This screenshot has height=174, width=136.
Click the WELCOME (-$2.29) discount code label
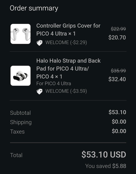coord(66,42)
